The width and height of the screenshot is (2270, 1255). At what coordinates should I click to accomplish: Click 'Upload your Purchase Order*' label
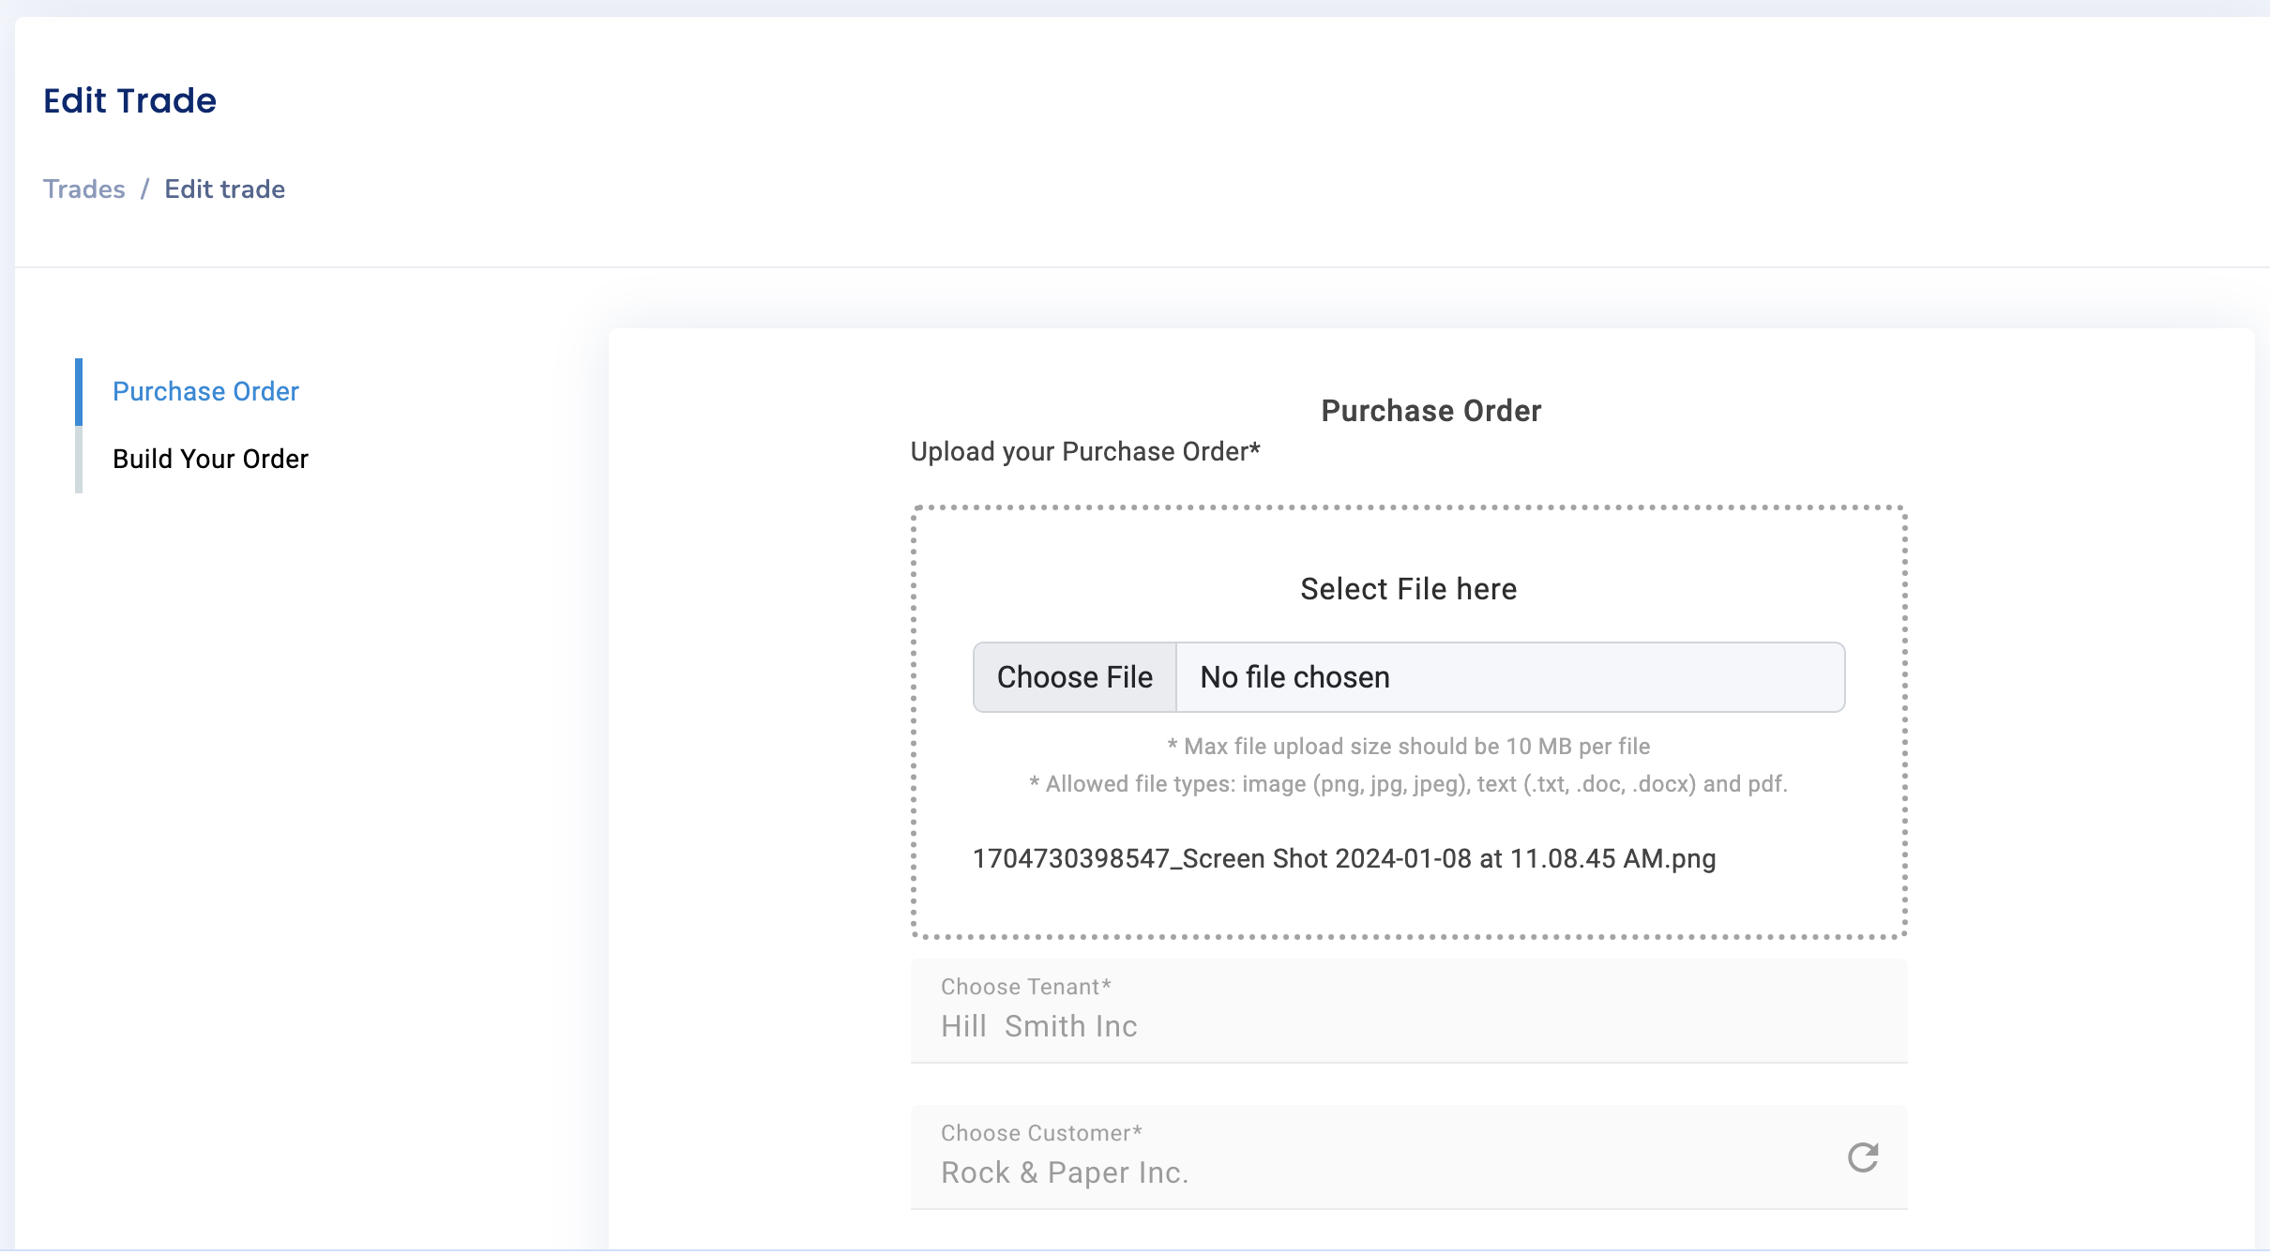click(x=1084, y=452)
